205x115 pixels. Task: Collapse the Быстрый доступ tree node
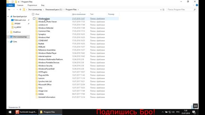point(8,16)
